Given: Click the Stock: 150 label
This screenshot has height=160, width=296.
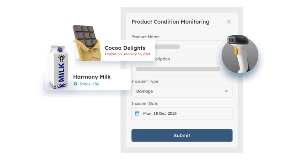Looking at the screenshot, I should [x=89, y=84].
